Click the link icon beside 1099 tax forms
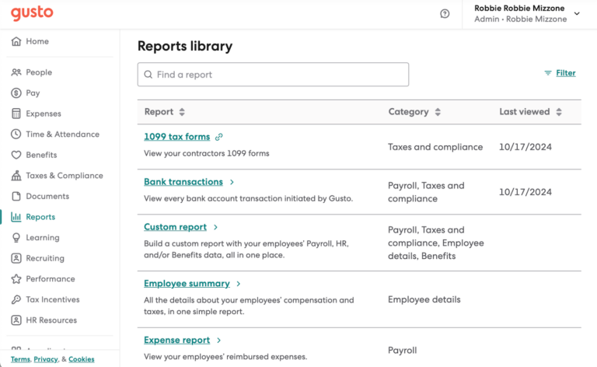Viewport: 597px width, 367px height. (219, 137)
